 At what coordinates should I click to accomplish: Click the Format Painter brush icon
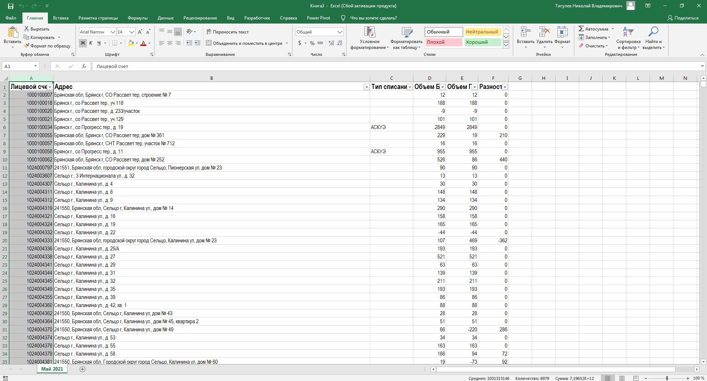(27, 46)
